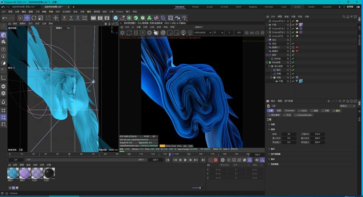Click the timeline playhead marker at frame 134

(170, 154)
